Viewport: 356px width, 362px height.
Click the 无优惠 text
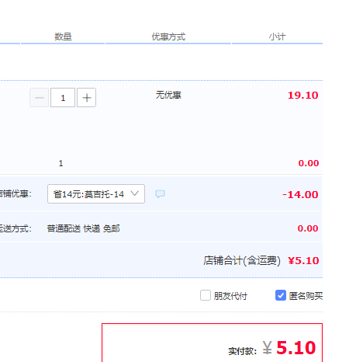click(x=168, y=95)
